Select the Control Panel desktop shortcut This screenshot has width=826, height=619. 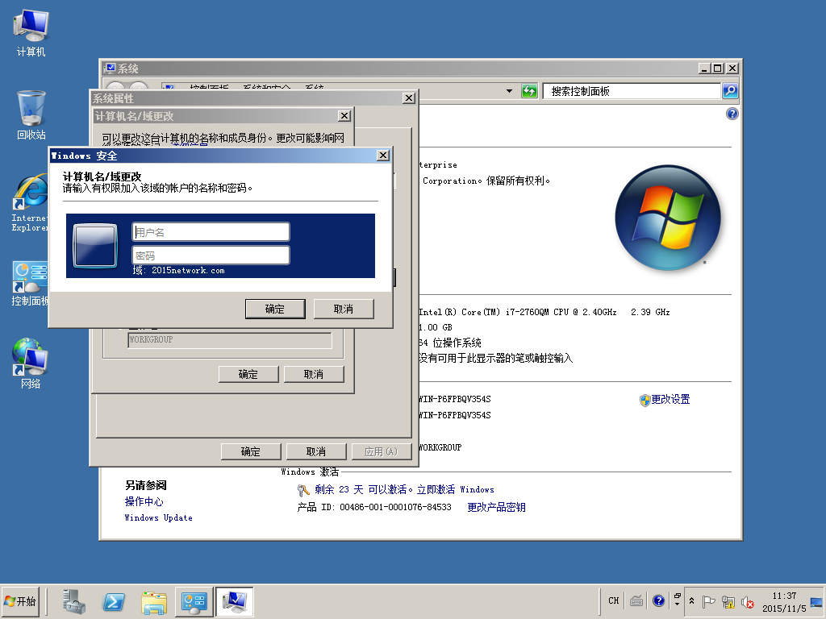(x=30, y=284)
